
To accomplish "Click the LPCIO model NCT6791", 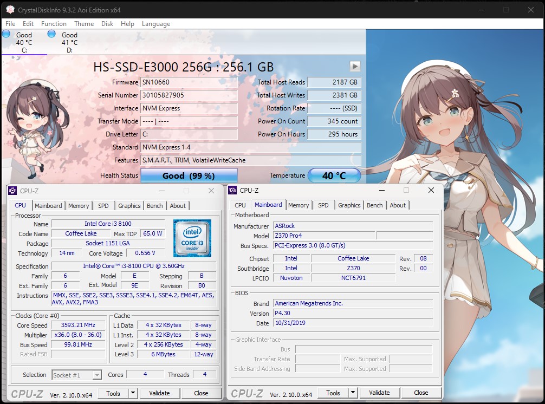I will [x=353, y=278].
